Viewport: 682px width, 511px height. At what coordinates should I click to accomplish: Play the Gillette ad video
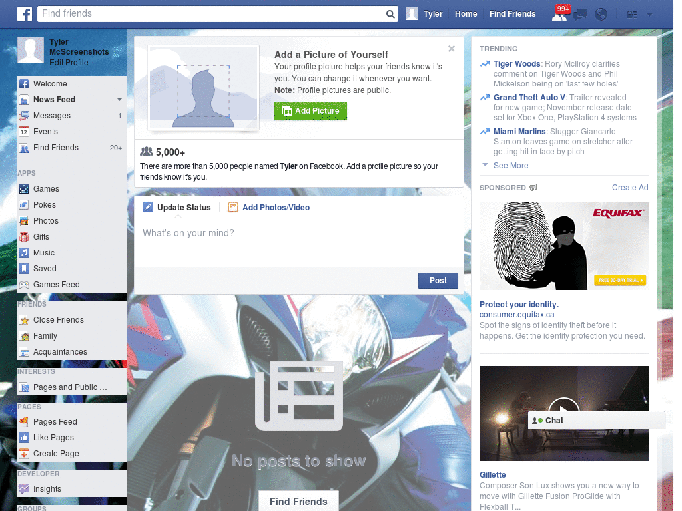[x=563, y=410]
